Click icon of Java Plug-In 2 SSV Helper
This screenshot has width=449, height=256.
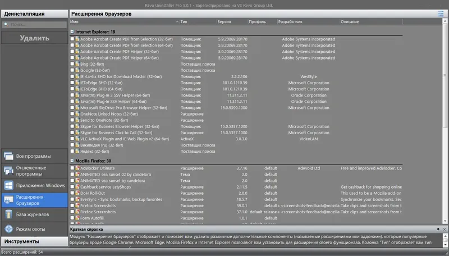tap(77, 95)
